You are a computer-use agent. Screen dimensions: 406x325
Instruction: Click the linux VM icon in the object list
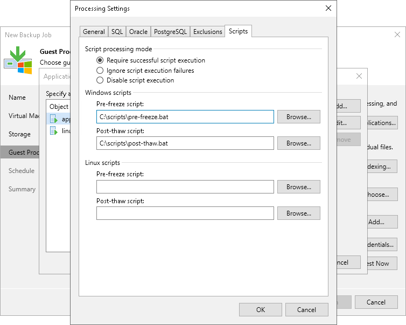[x=53, y=131]
